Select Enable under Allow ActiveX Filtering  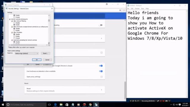point(14,25)
